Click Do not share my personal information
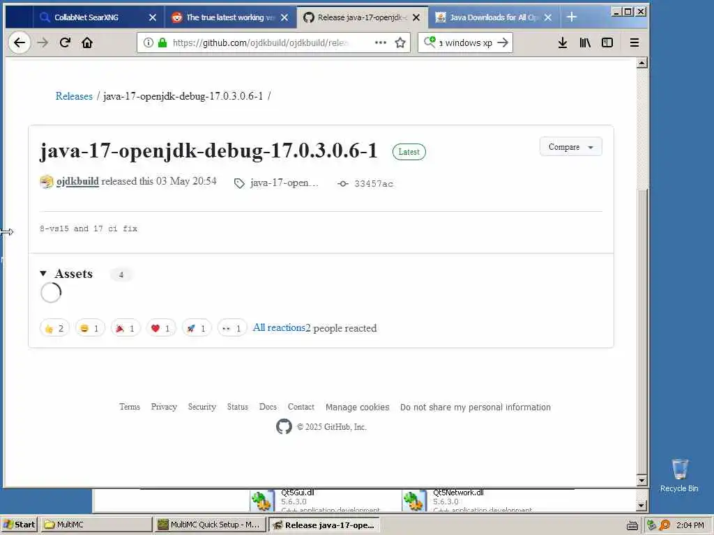The image size is (714, 535). [x=476, y=407]
